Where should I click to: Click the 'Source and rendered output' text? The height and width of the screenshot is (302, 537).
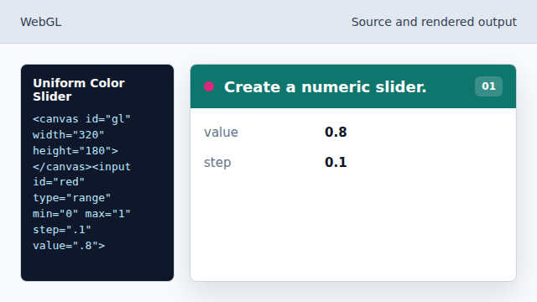(x=434, y=22)
